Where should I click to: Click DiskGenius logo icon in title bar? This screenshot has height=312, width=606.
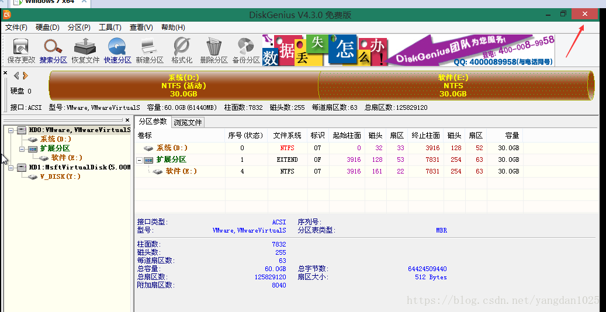click(6, 15)
